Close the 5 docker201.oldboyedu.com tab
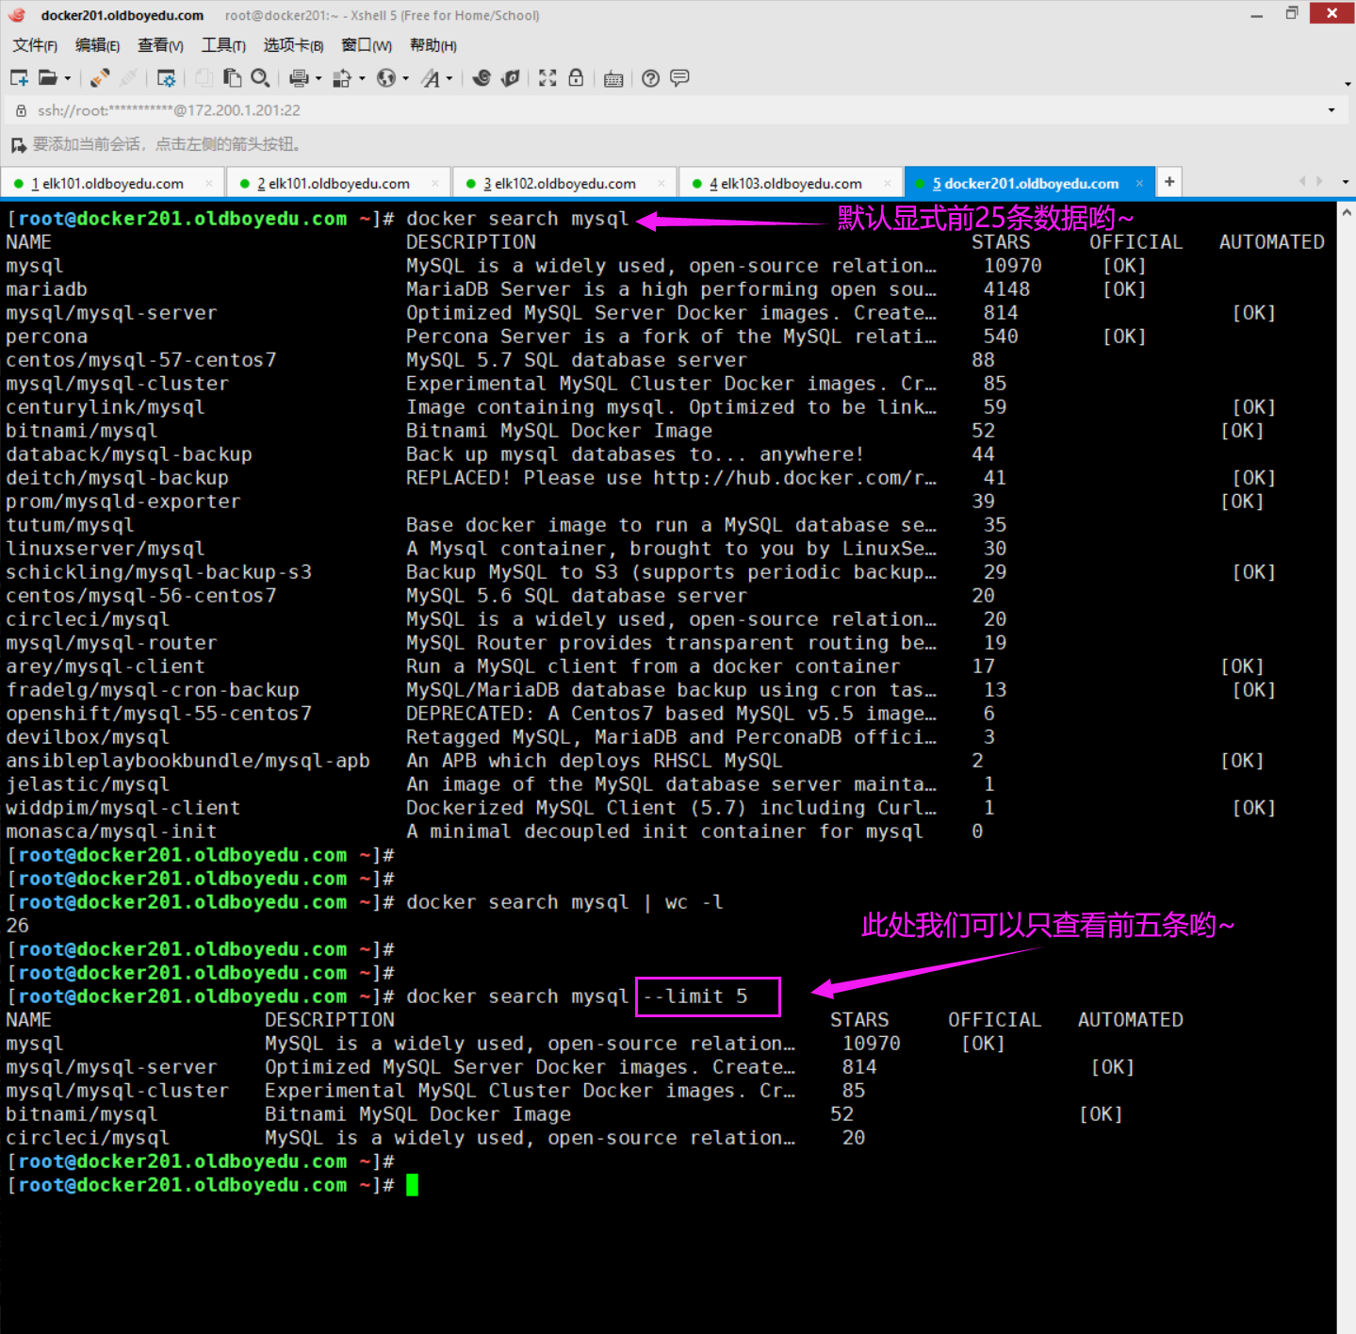Viewport: 1356px width, 1334px height. point(1139,184)
